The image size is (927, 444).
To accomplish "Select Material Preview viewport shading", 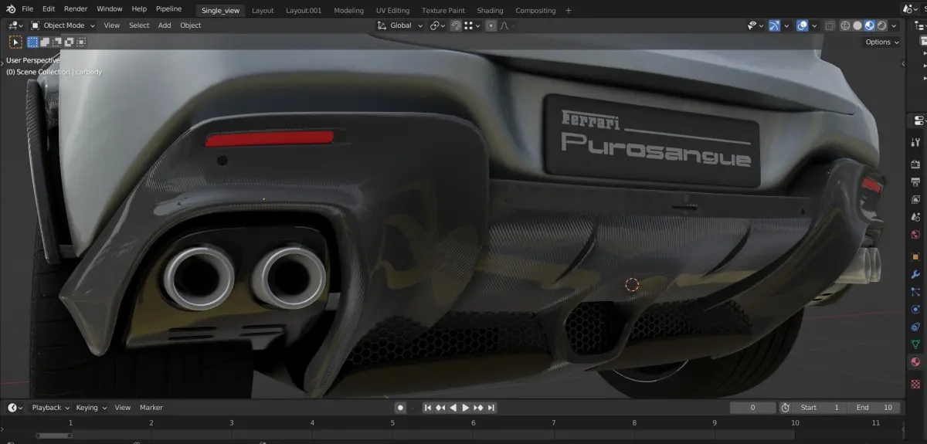I will 870,25.
